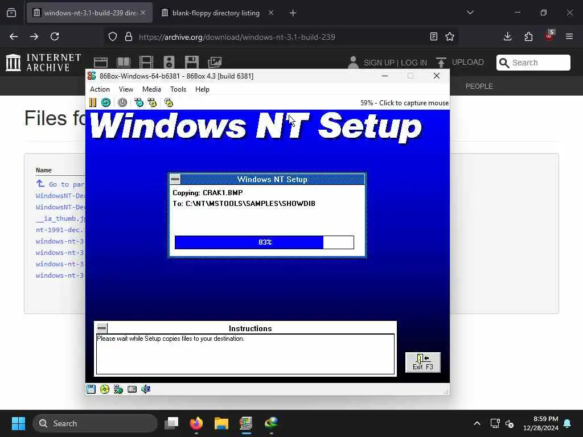583x437 pixels.
Task: Open the tracking protection shield
Action: coord(113,36)
